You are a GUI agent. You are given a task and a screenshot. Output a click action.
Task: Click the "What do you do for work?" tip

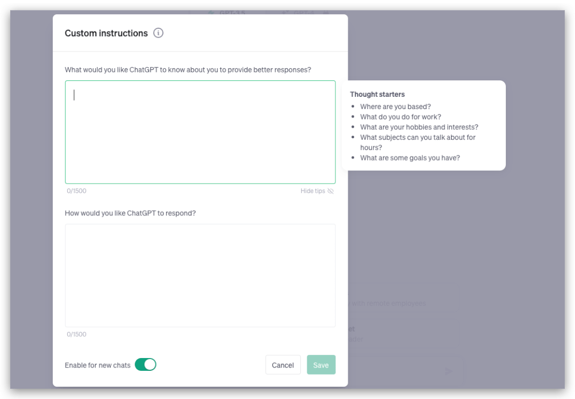[400, 117]
